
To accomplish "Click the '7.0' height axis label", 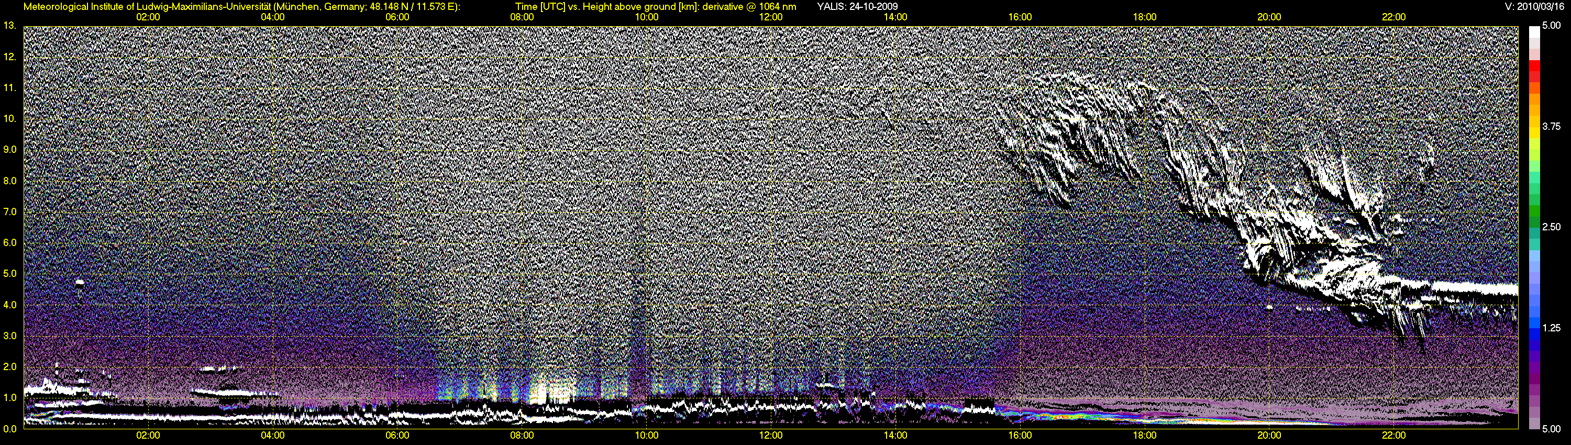I will 9,212.
